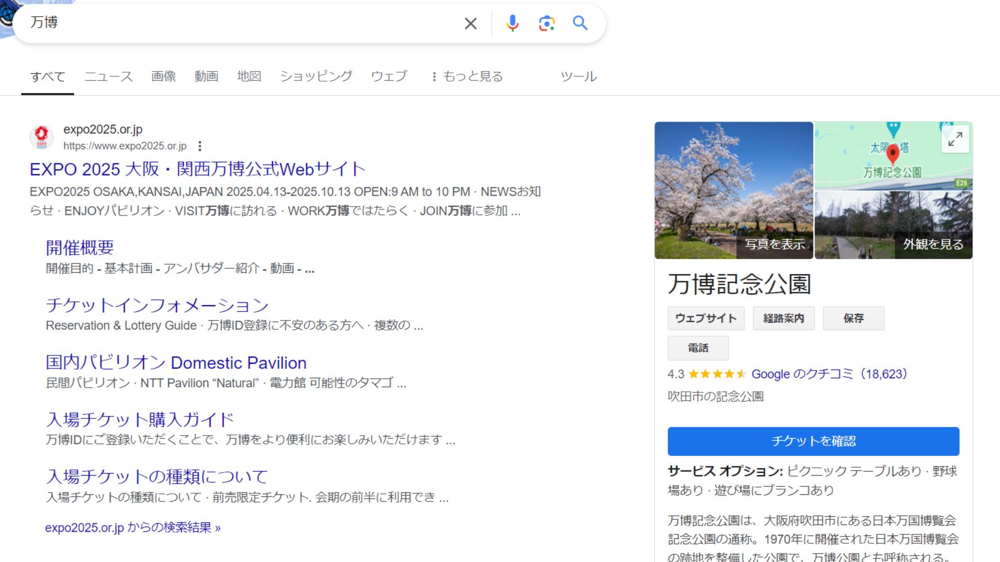This screenshot has height=562, width=1000.
Task: Switch to the ショッピング tab
Action: (x=316, y=76)
